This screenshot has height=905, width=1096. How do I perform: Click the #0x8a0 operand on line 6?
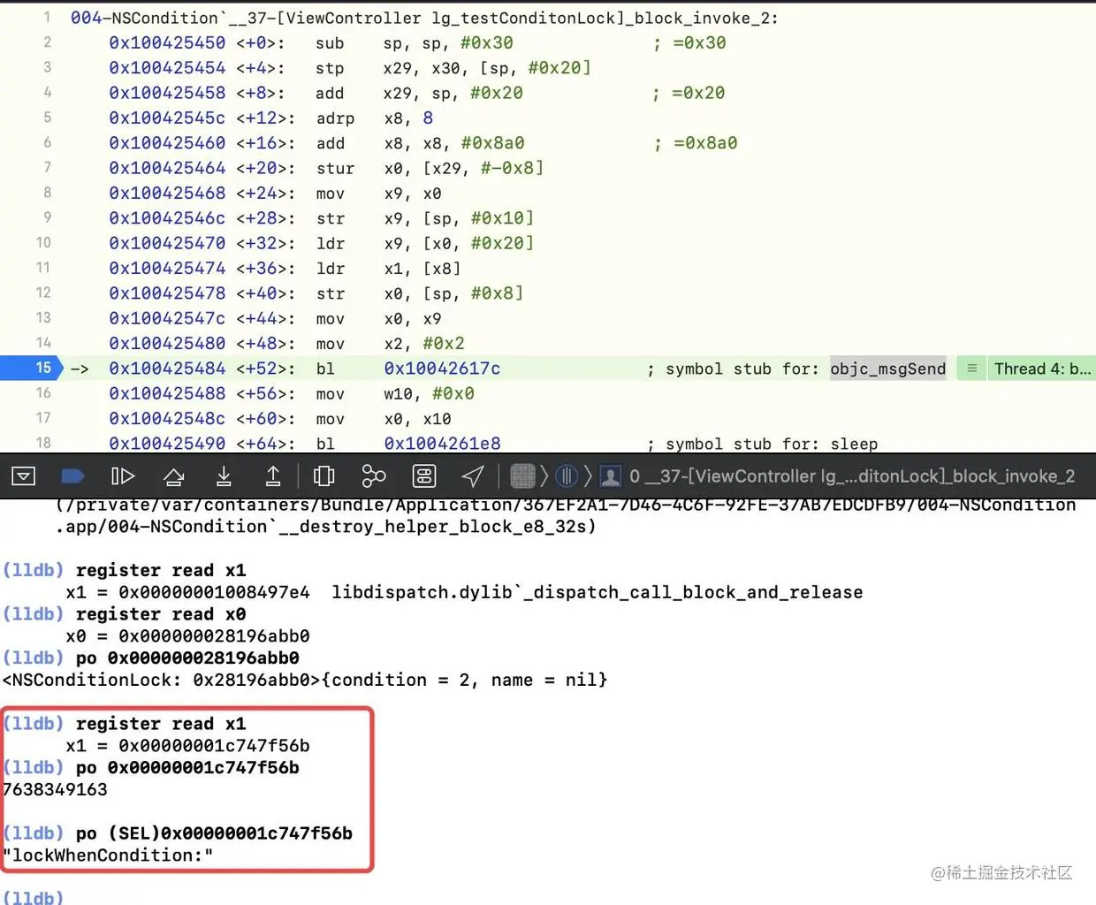pyautogui.click(x=493, y=143)
